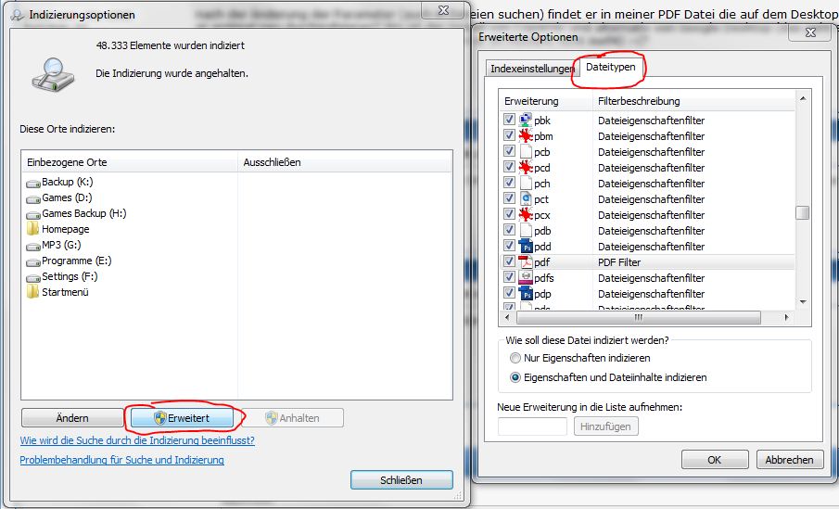This screenshot has height=509, width=839.
Task: Open 'Wie wird die Suche beeinflusst?' link
Action: click(x=137, y=440)
